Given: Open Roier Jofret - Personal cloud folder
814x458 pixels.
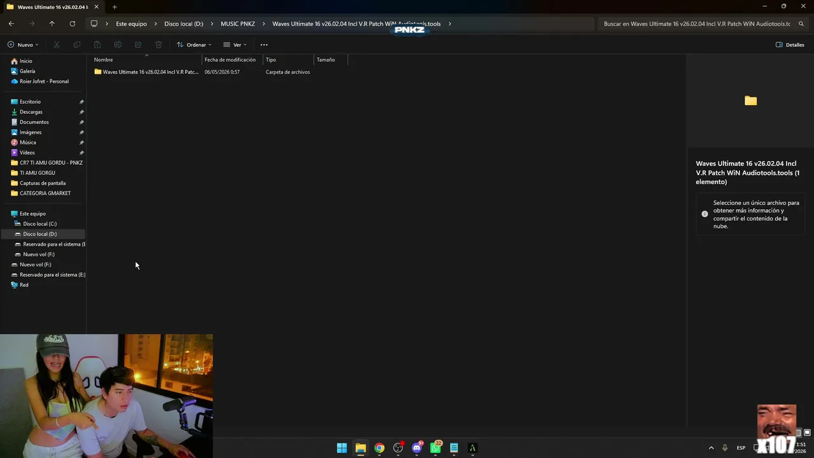Looking at the screenshot, I should click(43, 81).
